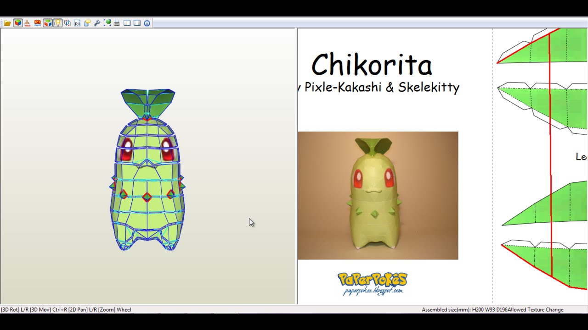588x330 pixels.
Task: Click the Chikorita papercraft photo
Action: pos(378,196)
